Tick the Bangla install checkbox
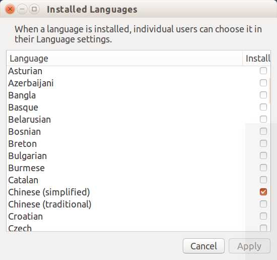Image resolution: width=277 pixels, height=260 pixels. click(x=263, y=95)
